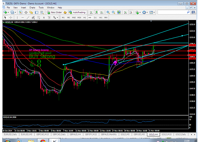The image size is (198, 142).
Task: Open the chat community icon
Action: click(x=193, y=12)
